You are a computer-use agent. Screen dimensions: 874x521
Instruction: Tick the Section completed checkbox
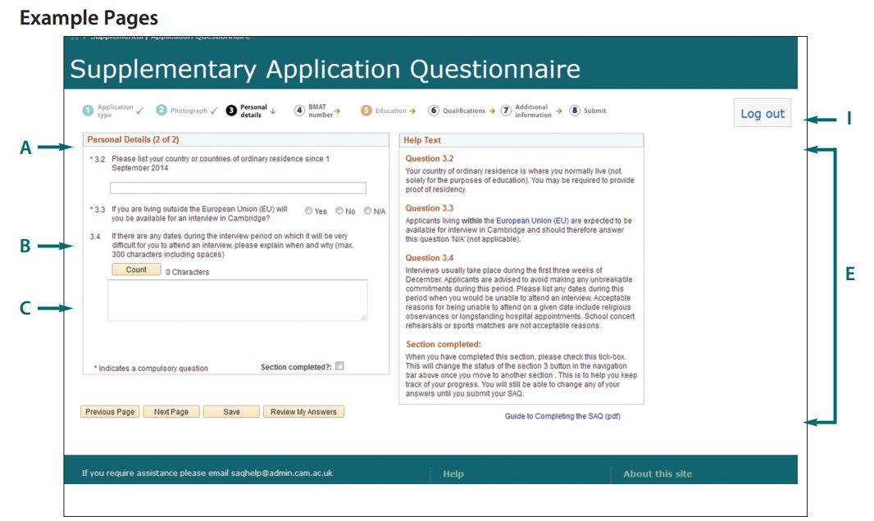click(x=340, y=366)
